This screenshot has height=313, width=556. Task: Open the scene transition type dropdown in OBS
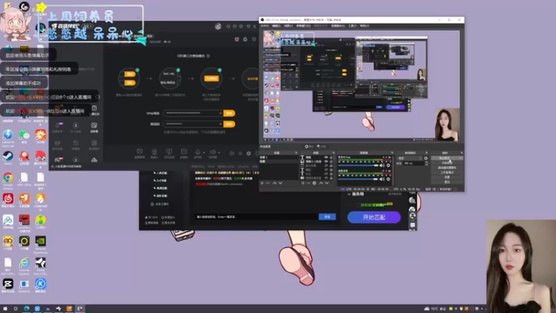pyautogui.click(x=410, y=159)
